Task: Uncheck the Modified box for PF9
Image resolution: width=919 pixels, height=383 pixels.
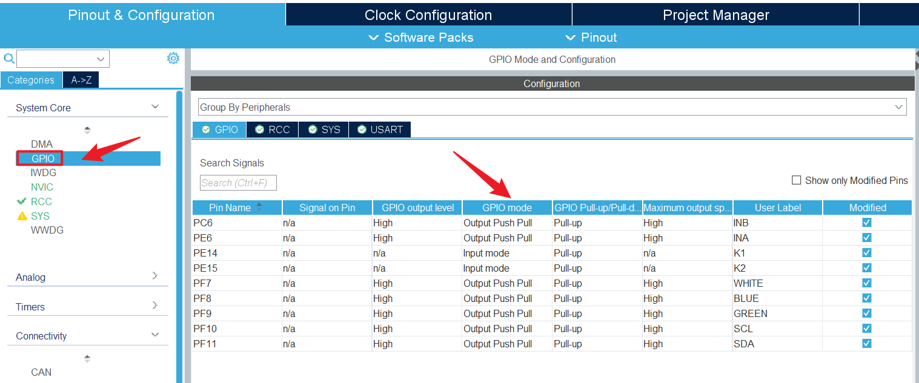Action: 867,313
